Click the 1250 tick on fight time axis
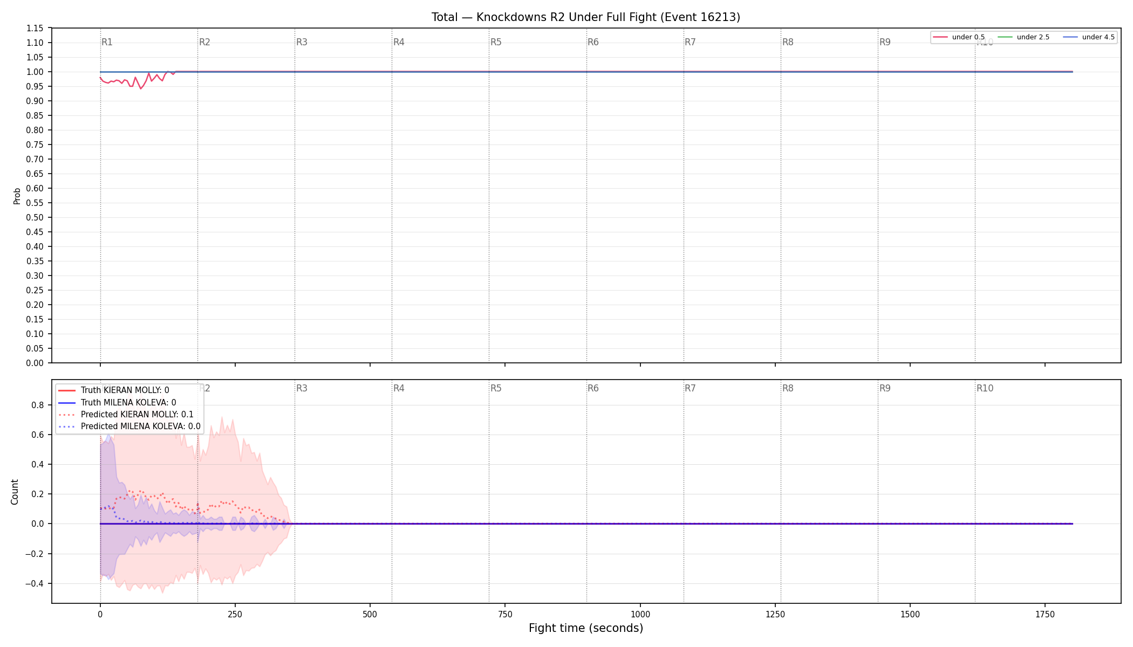The height and width of the screenshot is (647, 1133). click(775, 614)
